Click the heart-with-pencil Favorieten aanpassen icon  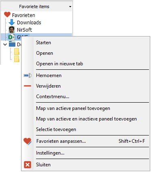(28, 142)
